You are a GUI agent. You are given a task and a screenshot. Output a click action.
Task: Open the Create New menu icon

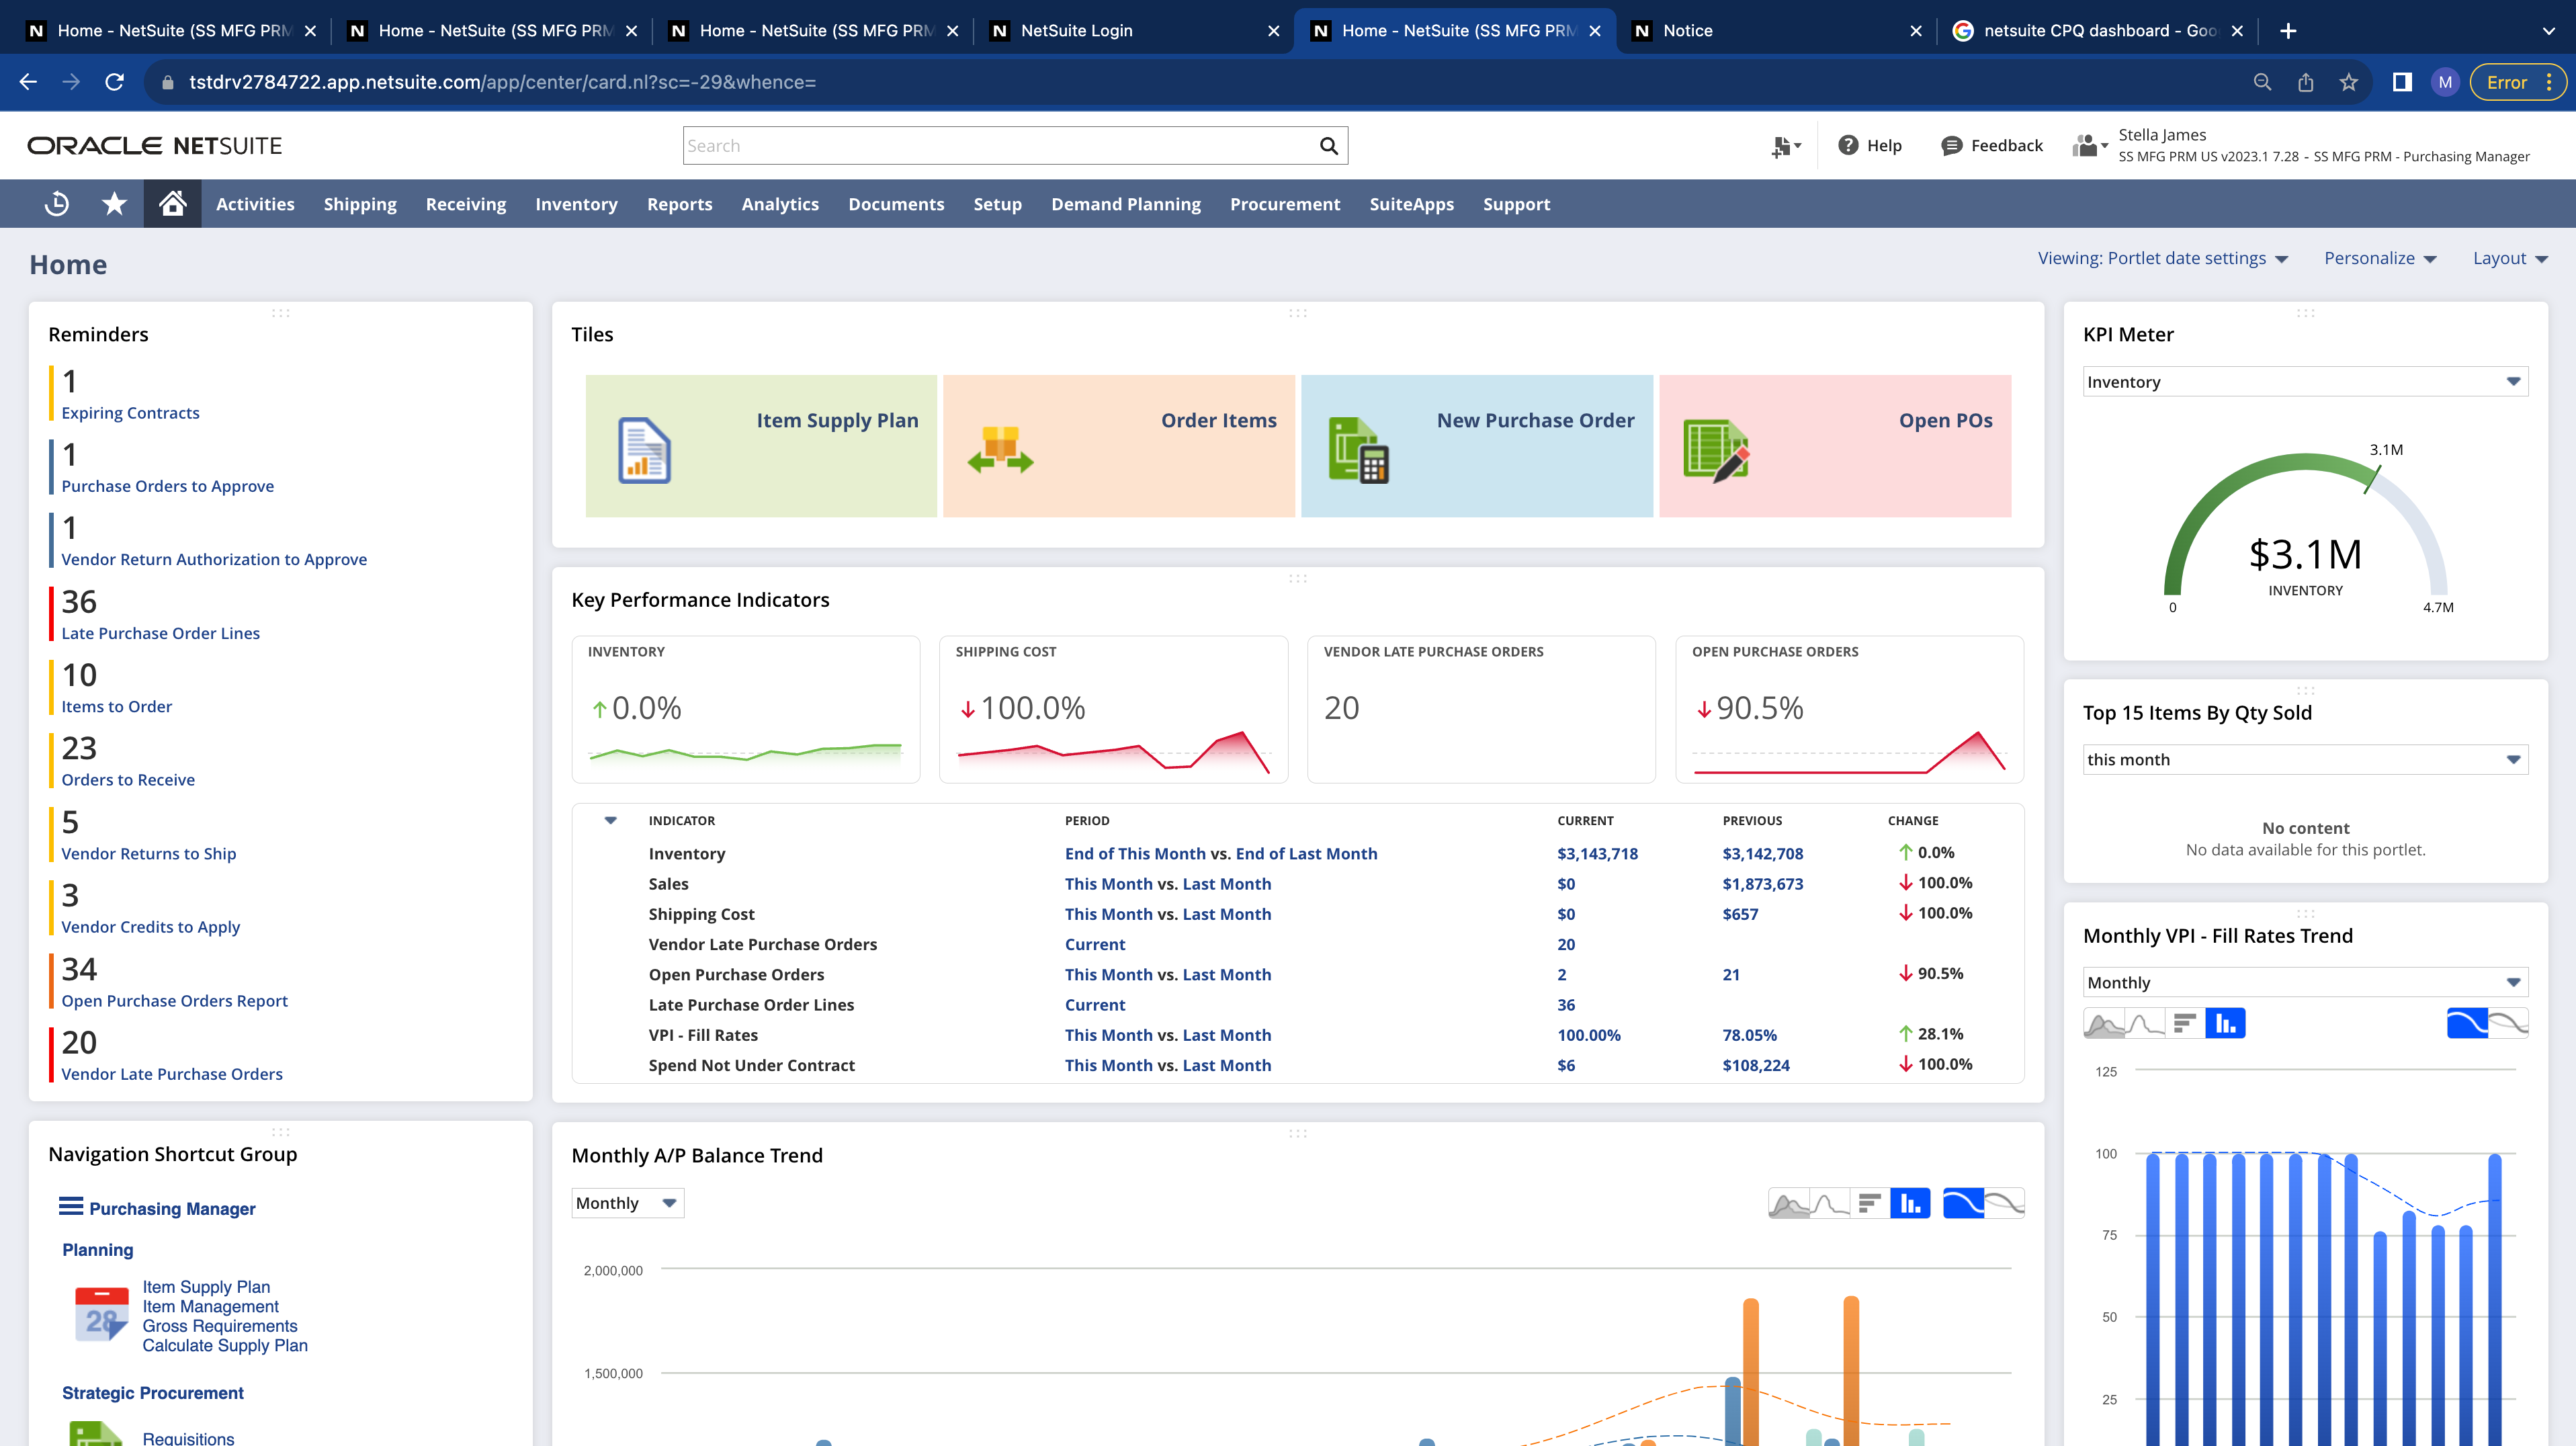click(1785, 146)
